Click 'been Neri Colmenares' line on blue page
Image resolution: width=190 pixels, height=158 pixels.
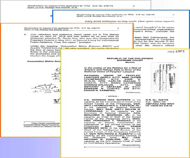click(x=154, y=37)
